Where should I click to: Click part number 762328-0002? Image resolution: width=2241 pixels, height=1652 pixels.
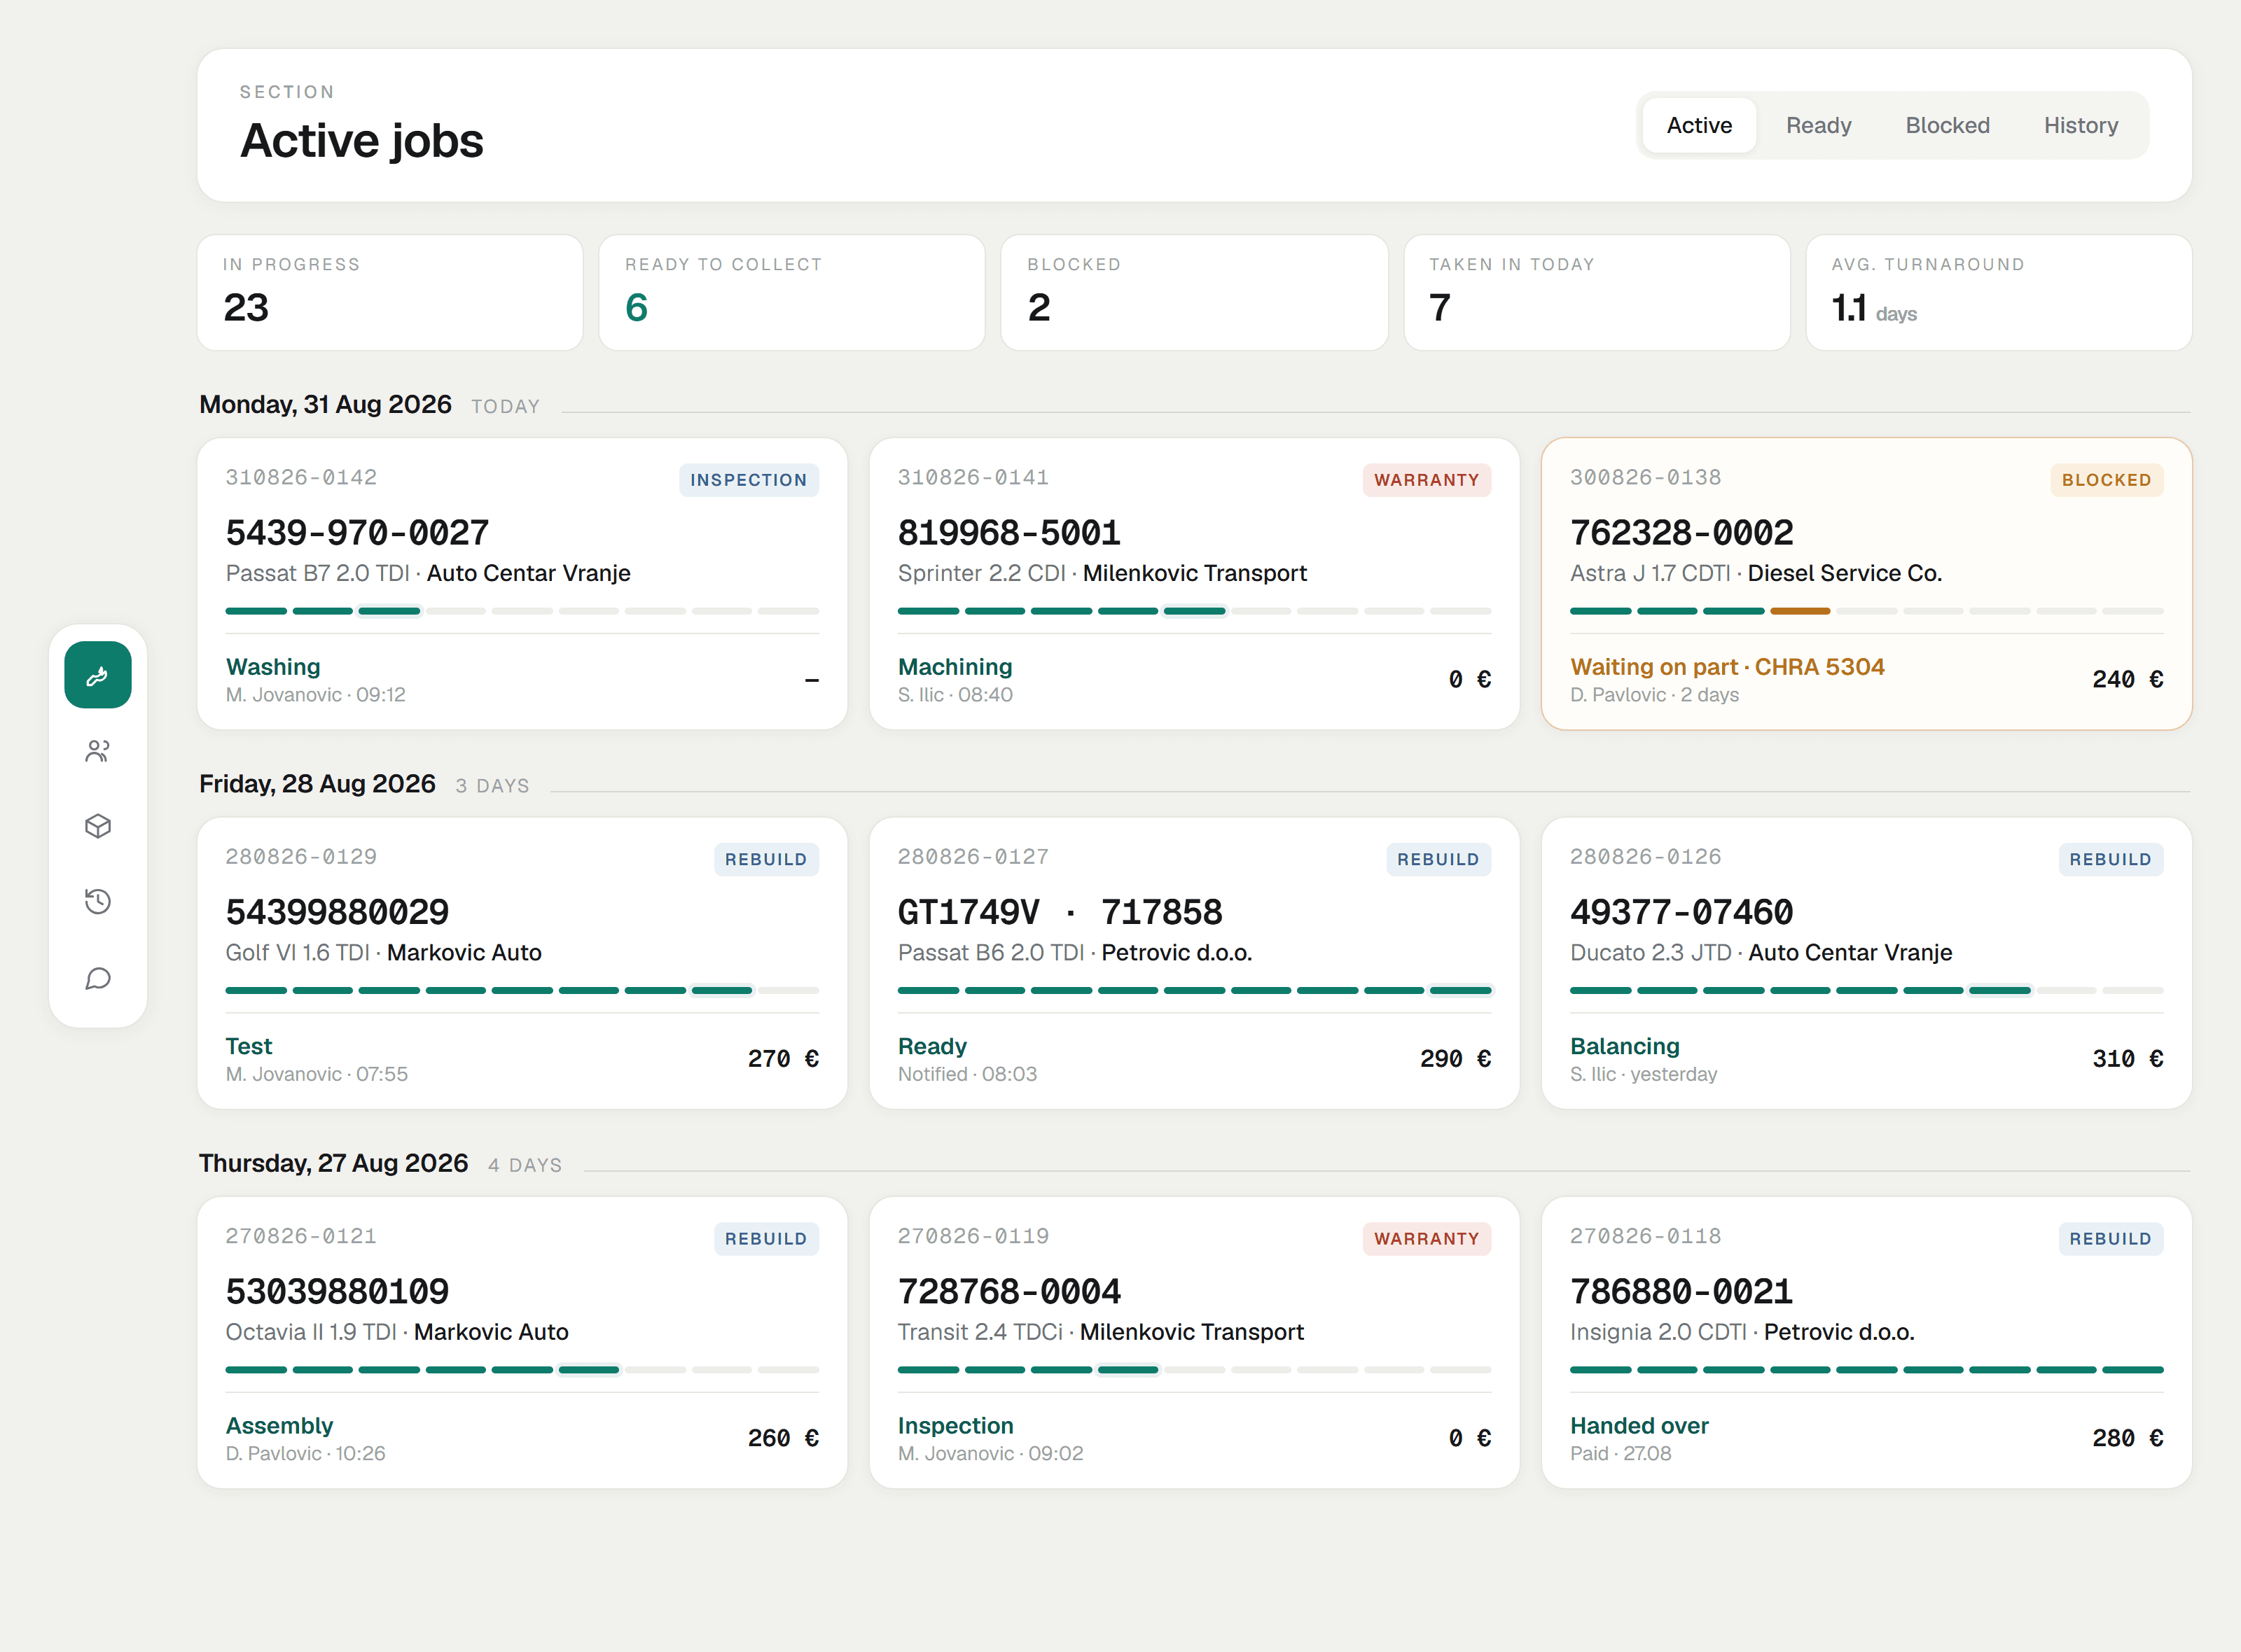coord(1681,532)
